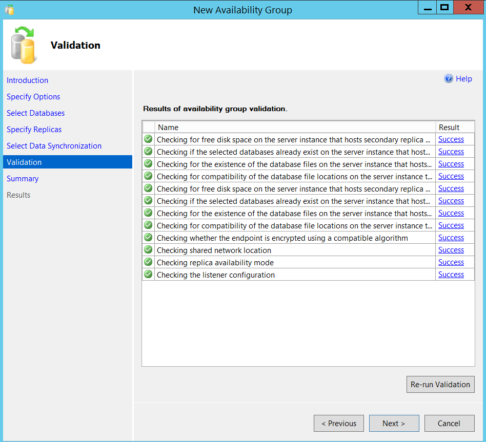Viewport: 486px width, 442px height.
Task: Open the Specify Replicas step
Action: coord(34,130)
